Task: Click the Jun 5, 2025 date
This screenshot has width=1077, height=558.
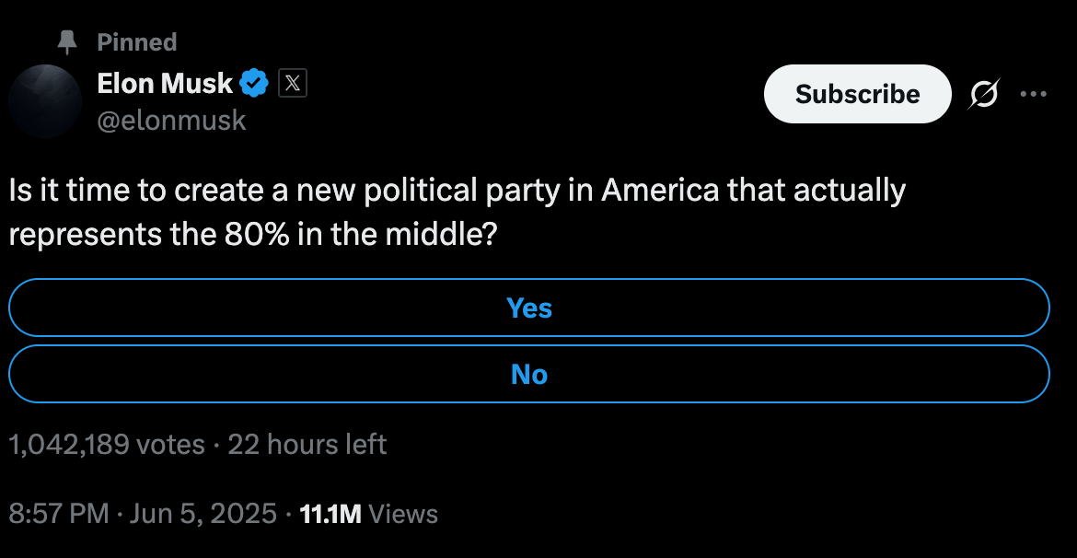Action: 203,513
